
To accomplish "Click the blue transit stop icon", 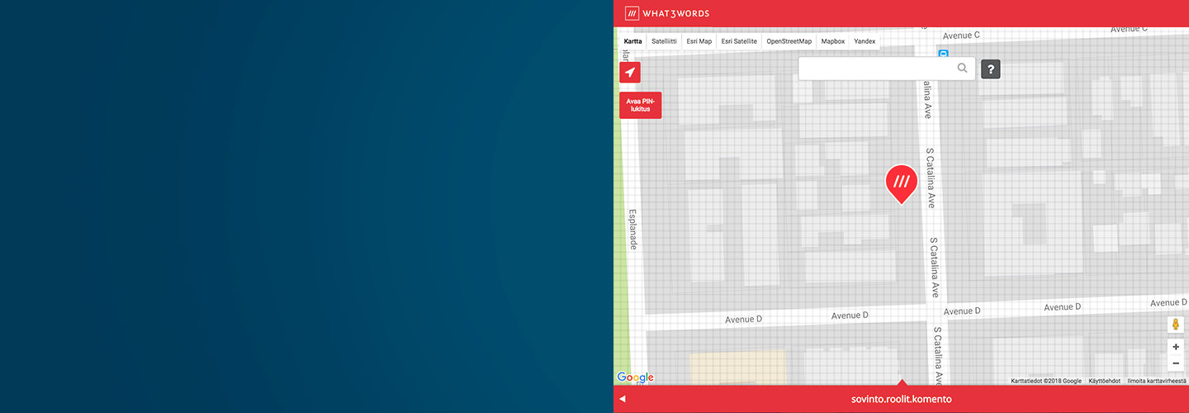I will pyautogui.click(x=943, y=55).
